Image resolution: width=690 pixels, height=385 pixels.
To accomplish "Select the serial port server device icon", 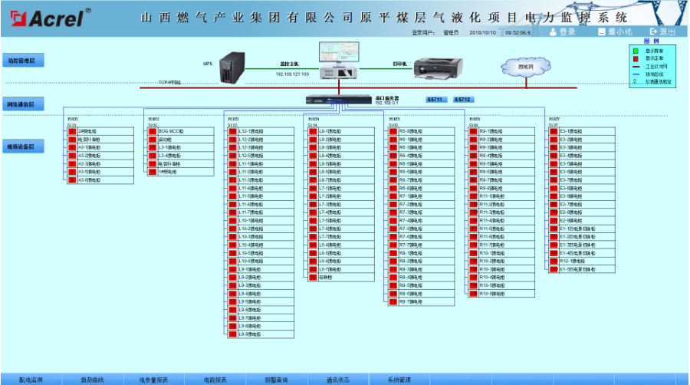I will (339, 100).
